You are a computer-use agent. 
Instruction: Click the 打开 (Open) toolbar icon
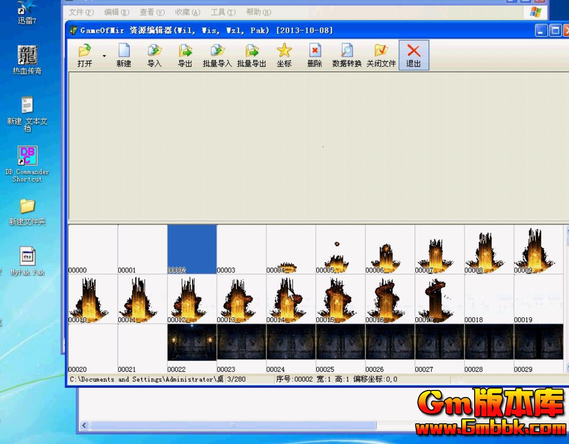point(84,51)
